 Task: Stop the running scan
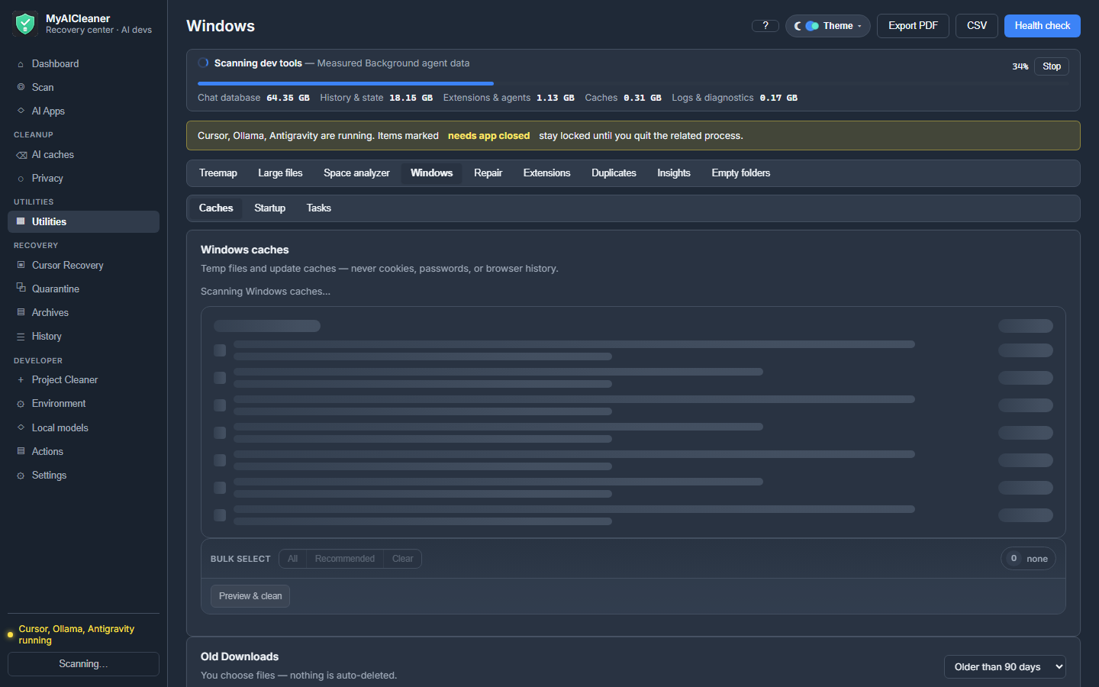(x=1052, y=66)
